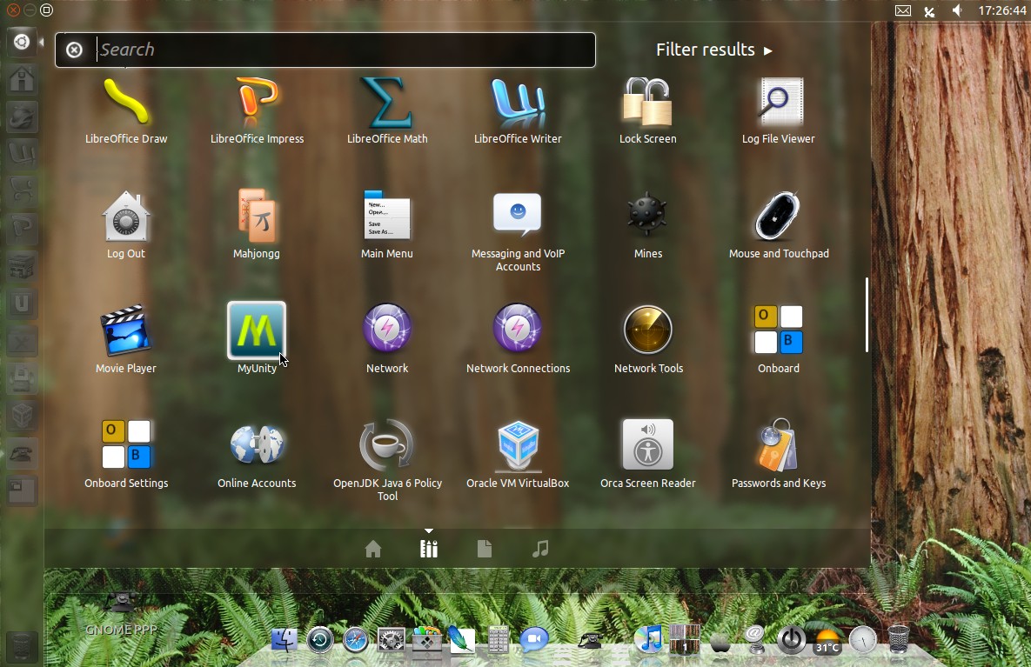This screenshot has width=1031, height=667.
Task: Switch to the Home lens tab
Action: point(373,549)
